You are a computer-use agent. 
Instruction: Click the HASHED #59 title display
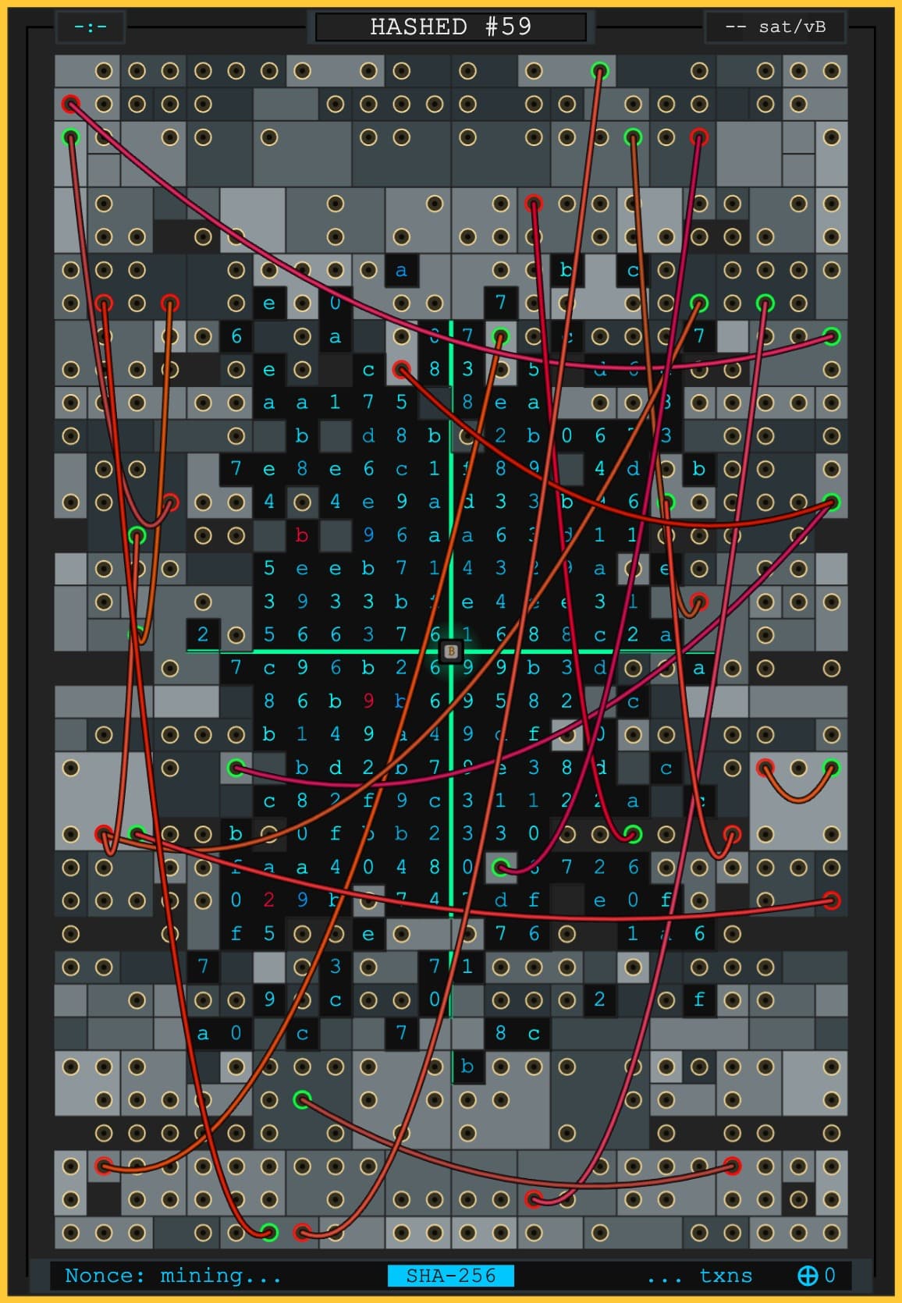click(x=450, y=27)
